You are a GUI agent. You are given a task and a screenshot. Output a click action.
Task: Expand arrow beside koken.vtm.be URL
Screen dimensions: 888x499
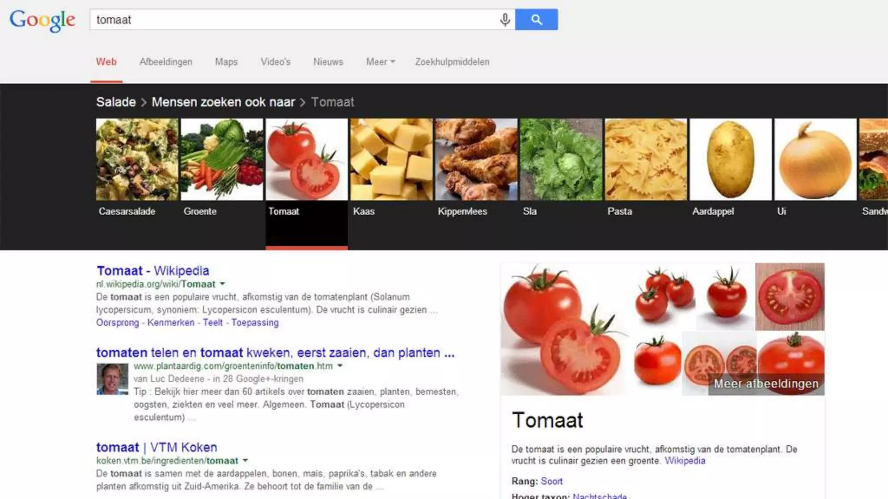pos(245,460)
